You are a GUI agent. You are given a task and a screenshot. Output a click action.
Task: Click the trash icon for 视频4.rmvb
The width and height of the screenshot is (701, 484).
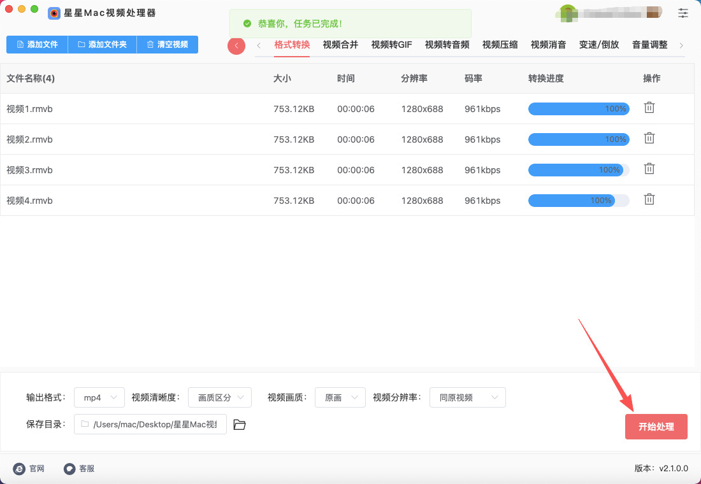coord(649,199)
